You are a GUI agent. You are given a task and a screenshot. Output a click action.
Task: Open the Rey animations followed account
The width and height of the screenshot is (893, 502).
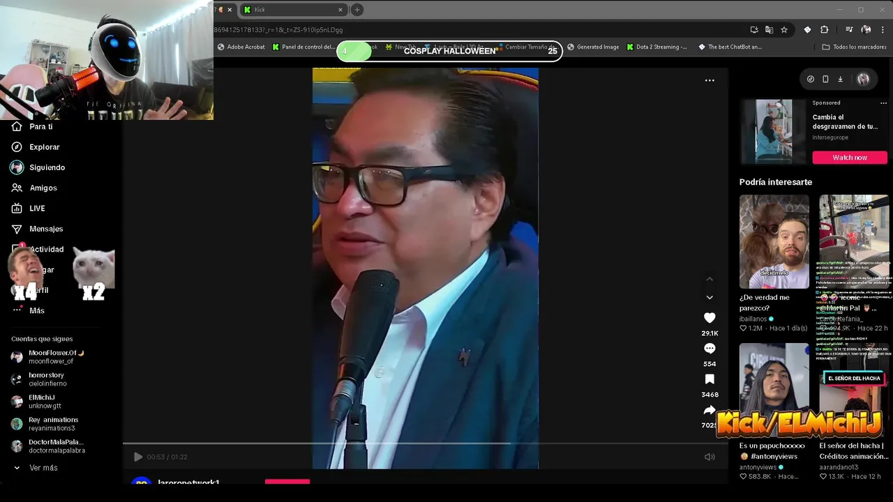click(x=45, y=424)
